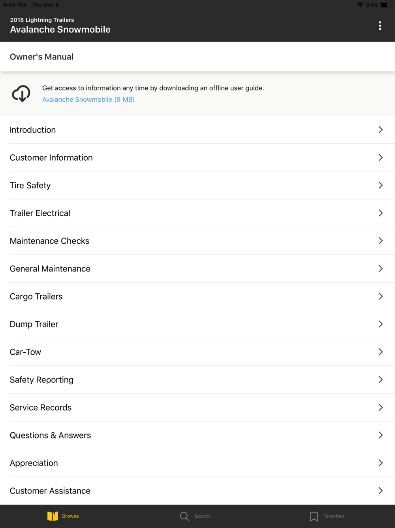Open Questions & Answers section
This screenshot has height=528, width=395.
click(50, 435)
